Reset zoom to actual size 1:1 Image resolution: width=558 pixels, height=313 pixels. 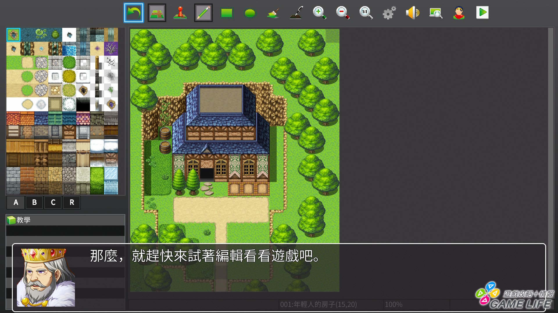point(366,13)
